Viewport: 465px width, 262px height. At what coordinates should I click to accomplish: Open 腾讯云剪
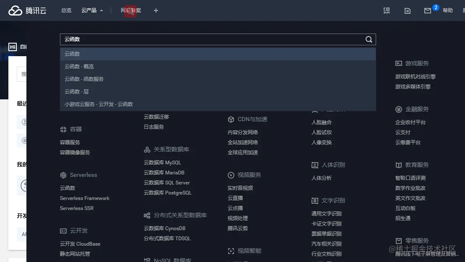click(238, 228)
